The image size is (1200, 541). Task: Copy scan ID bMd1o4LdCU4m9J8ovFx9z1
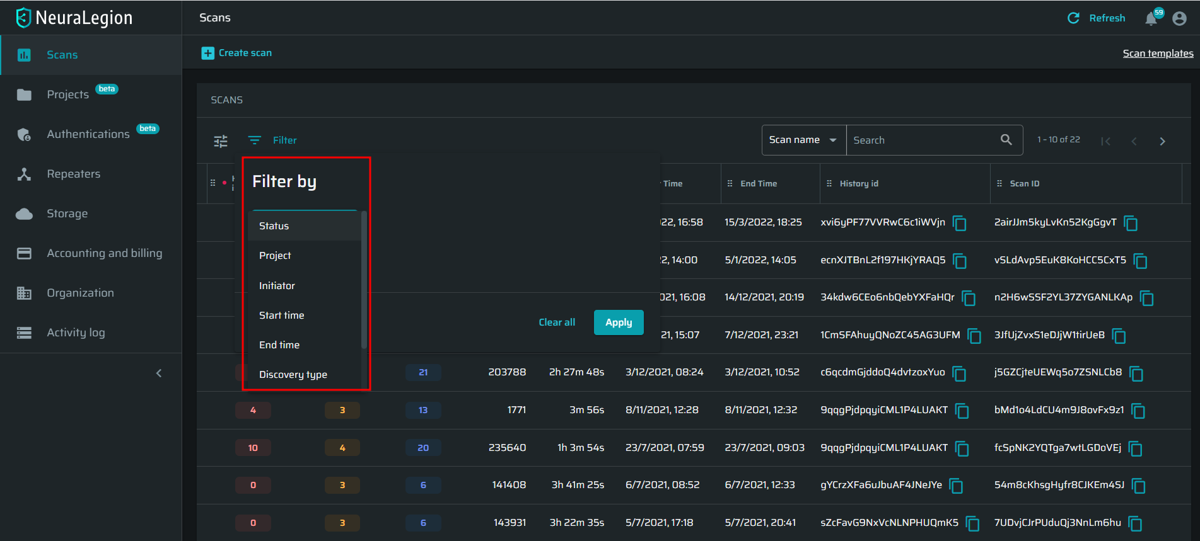[x=1138, y=411]
